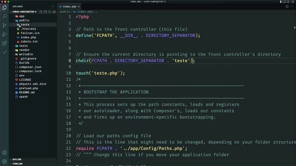Open composer.json file
This screenshot has width=296, height=166.
(x=30, y=67)
